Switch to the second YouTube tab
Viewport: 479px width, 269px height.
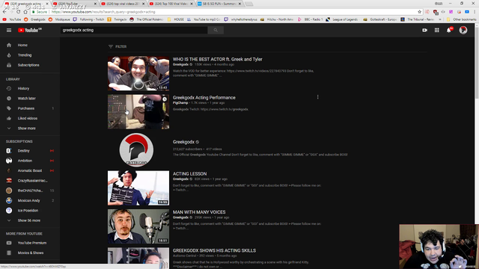tap(74, 4)
